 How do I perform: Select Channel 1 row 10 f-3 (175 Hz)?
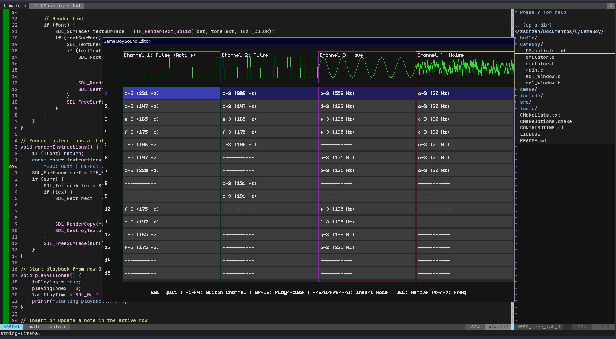[171, 209]
